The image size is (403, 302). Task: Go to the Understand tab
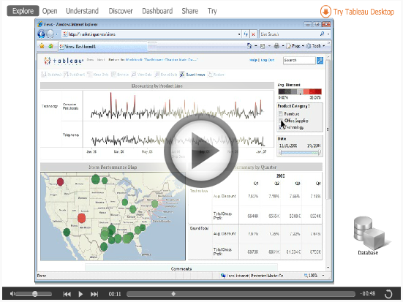tap(82, 11)
